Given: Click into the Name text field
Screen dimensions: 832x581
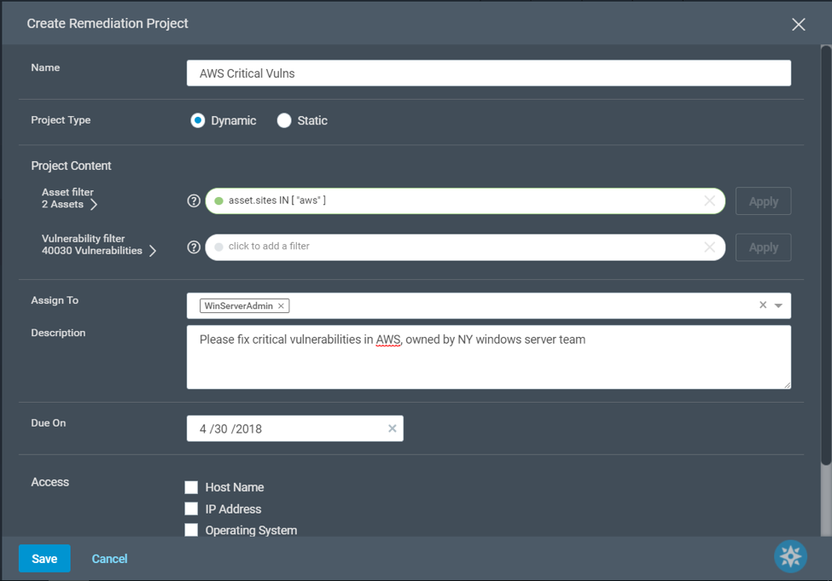Looking at the screenshot, I should point(488,73).
